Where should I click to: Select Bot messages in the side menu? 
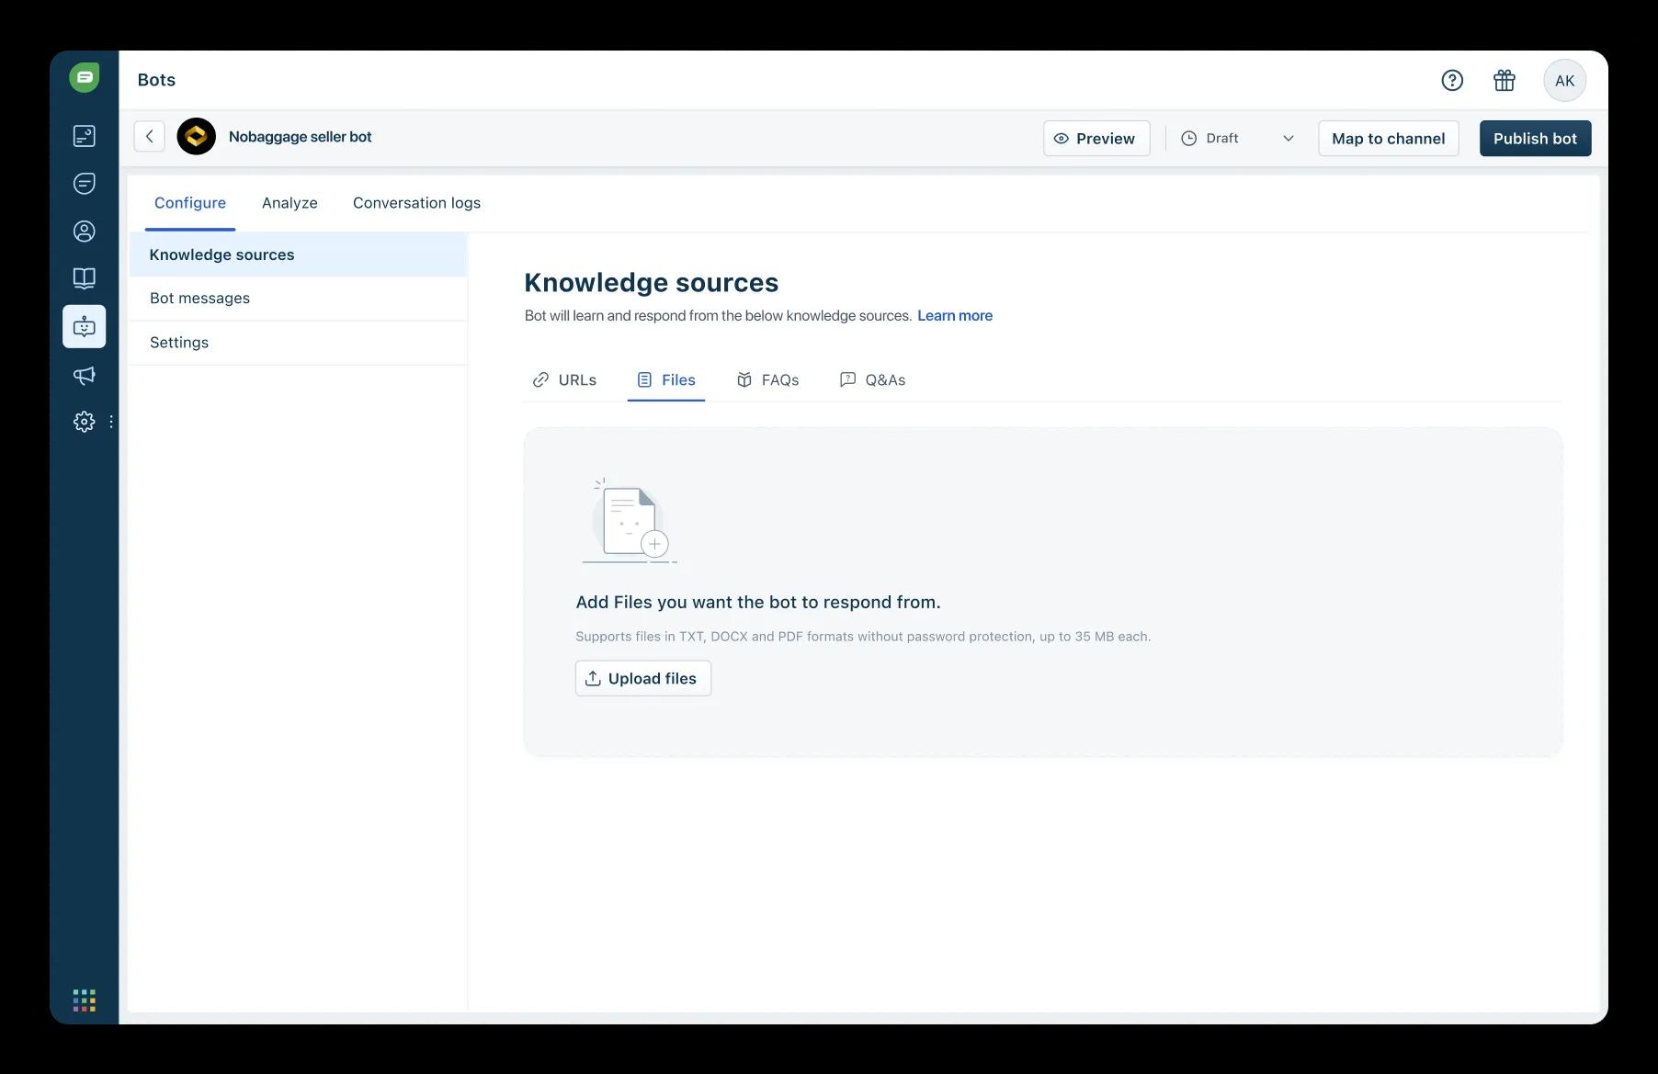(298, 299)
